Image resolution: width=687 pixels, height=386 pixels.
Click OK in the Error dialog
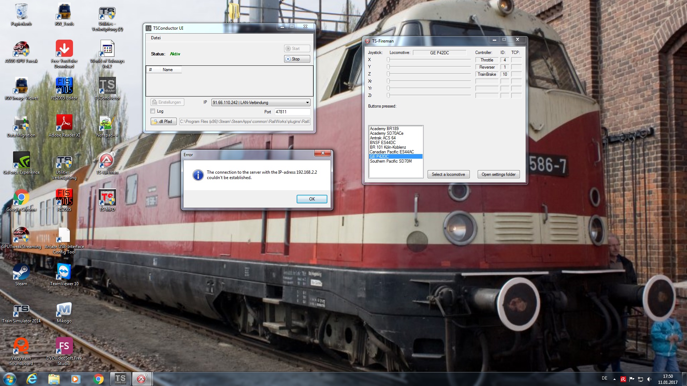[312, 199]
